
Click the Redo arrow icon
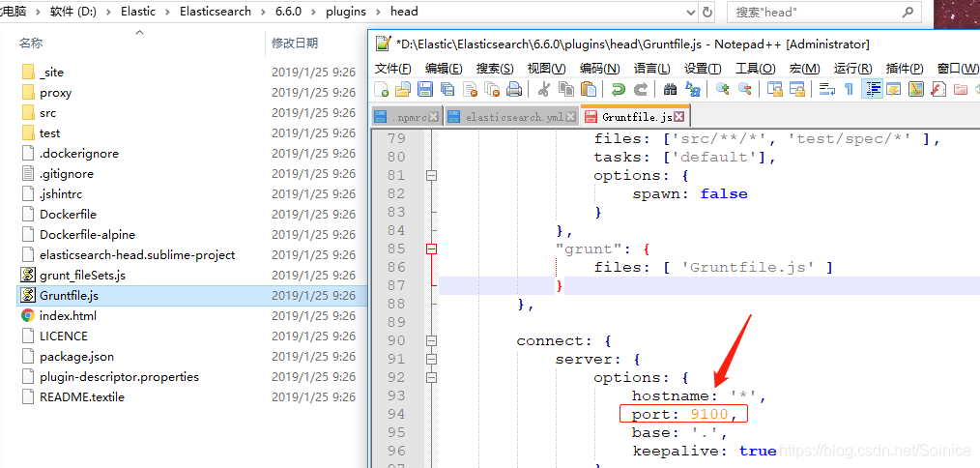[x=640, y=90]
